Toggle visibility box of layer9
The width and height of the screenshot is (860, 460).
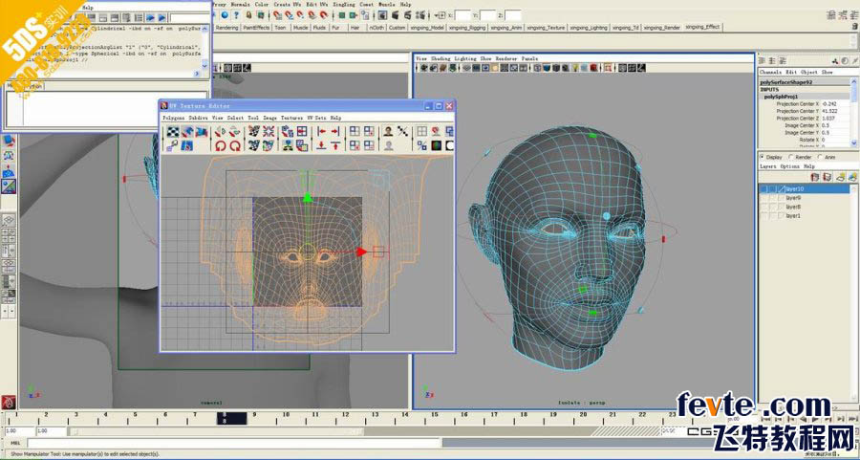(765, 198)
